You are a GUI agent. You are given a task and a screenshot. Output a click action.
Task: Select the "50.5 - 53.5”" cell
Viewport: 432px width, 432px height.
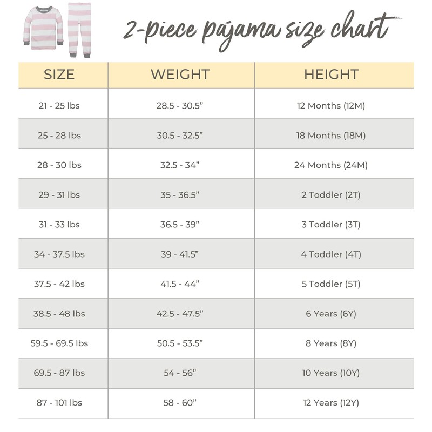point(180,343)
